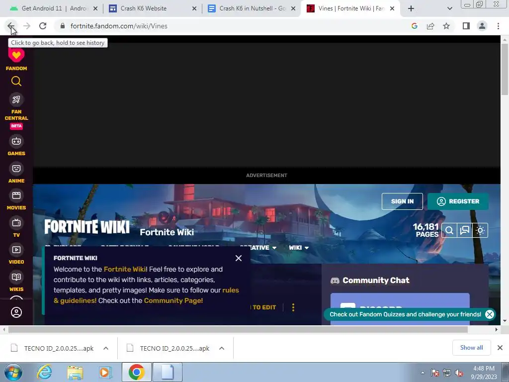Screen dimensions: 509x382
Task: Bookmark this page with star icon
Action: click(446, 26)
